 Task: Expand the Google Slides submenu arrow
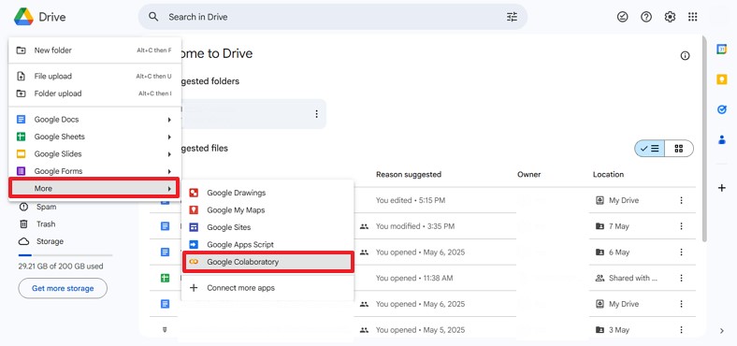[x=169, y=154]
